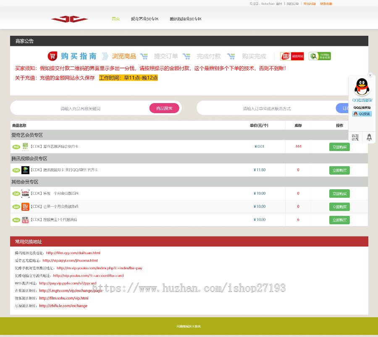Open vip.youku.com account card link
The image size is (378, 337).
pyautogui.click(x=88, y=276)
